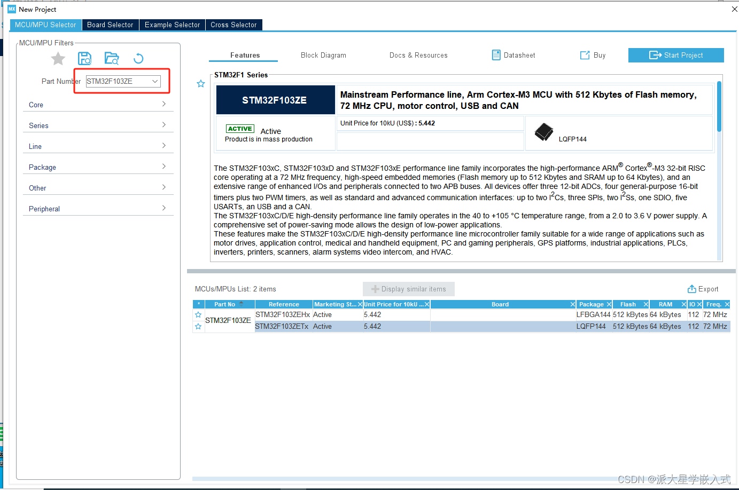
Task: Favorite the STM32F103ZEHx row star
Action: click(198, 315)
